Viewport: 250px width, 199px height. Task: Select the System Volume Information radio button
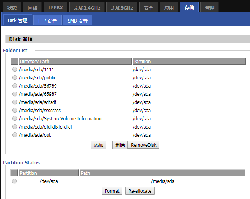pos(15,118)
